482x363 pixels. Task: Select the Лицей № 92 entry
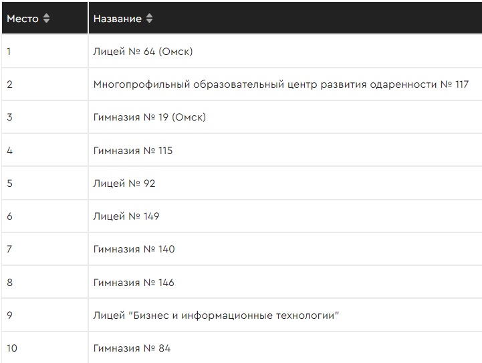[x=124, y=184]
